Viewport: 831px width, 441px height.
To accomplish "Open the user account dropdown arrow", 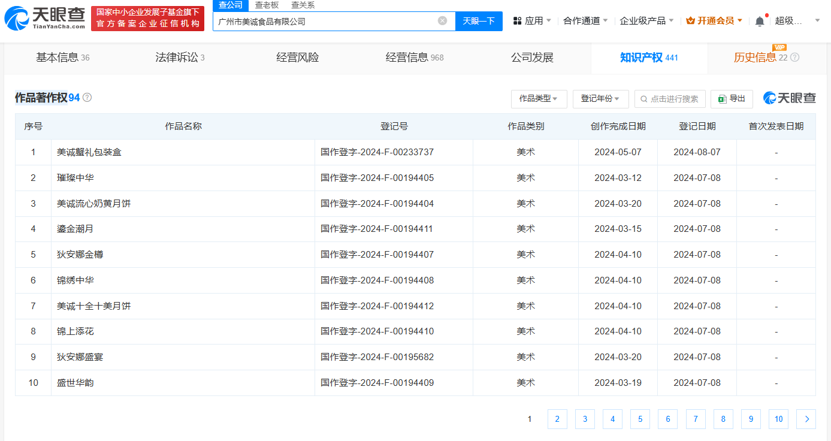I will click(817, 21).
